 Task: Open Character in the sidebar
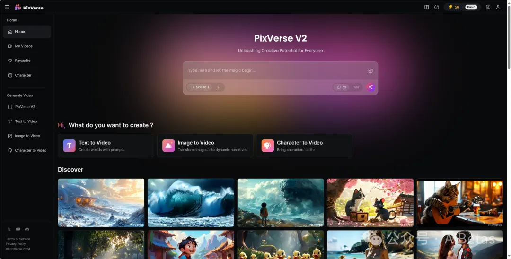(x=27, y=75)
